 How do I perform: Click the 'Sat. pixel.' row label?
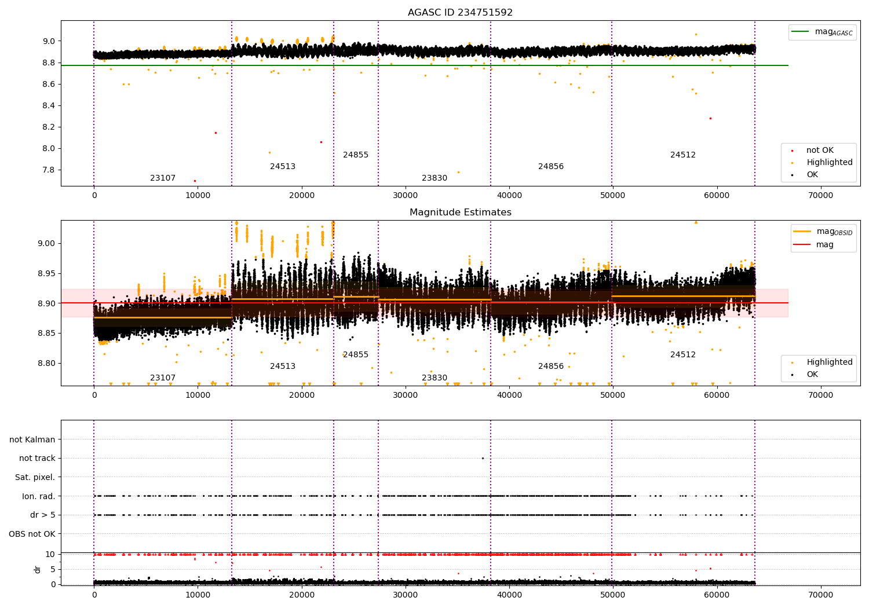[35, 478]
